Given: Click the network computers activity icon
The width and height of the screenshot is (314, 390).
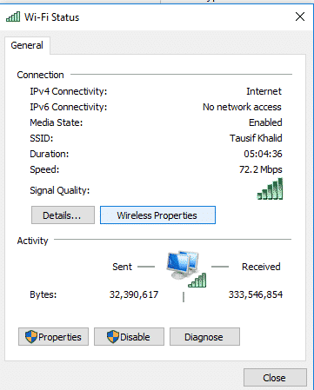Looking at the screenshot, I should tap(186, 269).
